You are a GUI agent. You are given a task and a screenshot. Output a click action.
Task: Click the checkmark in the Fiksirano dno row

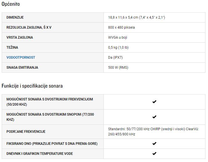click(x=154, y=144)
